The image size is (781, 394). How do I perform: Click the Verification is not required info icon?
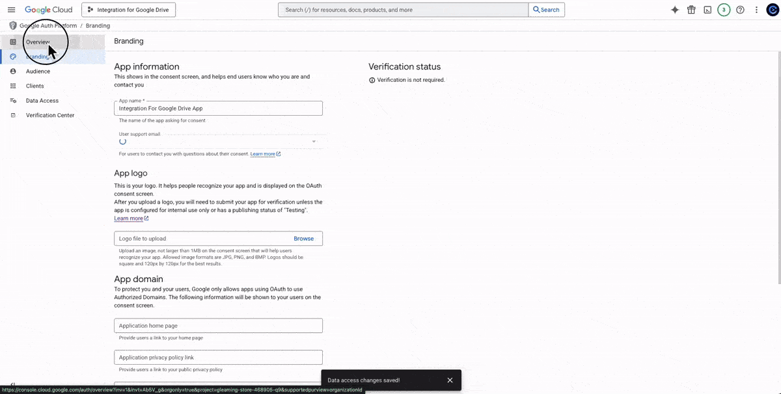pyautogui.click(x=372, y=80)
